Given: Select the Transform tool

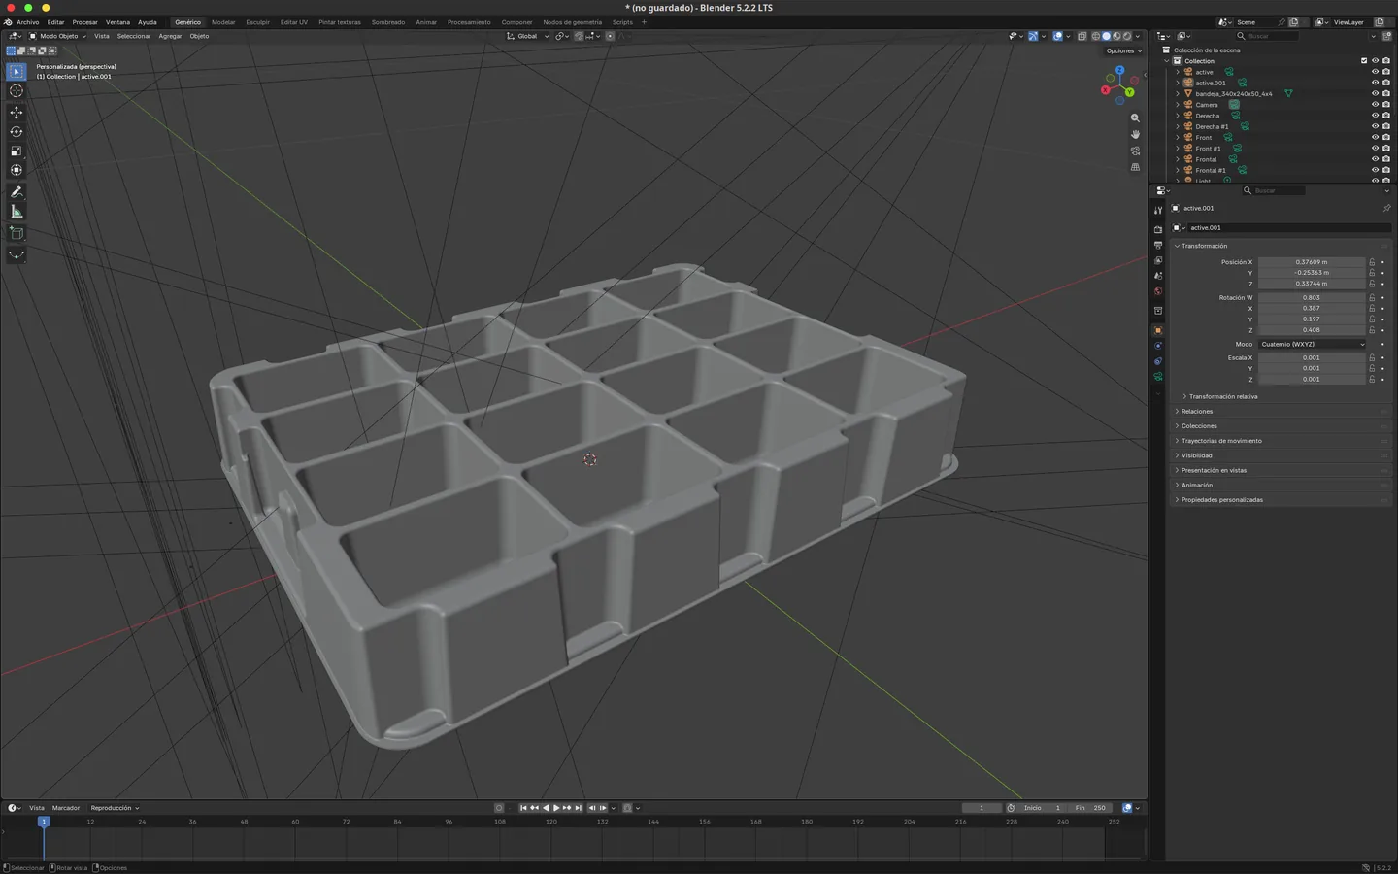Looking at the screenshot, I should coord(17,171).
